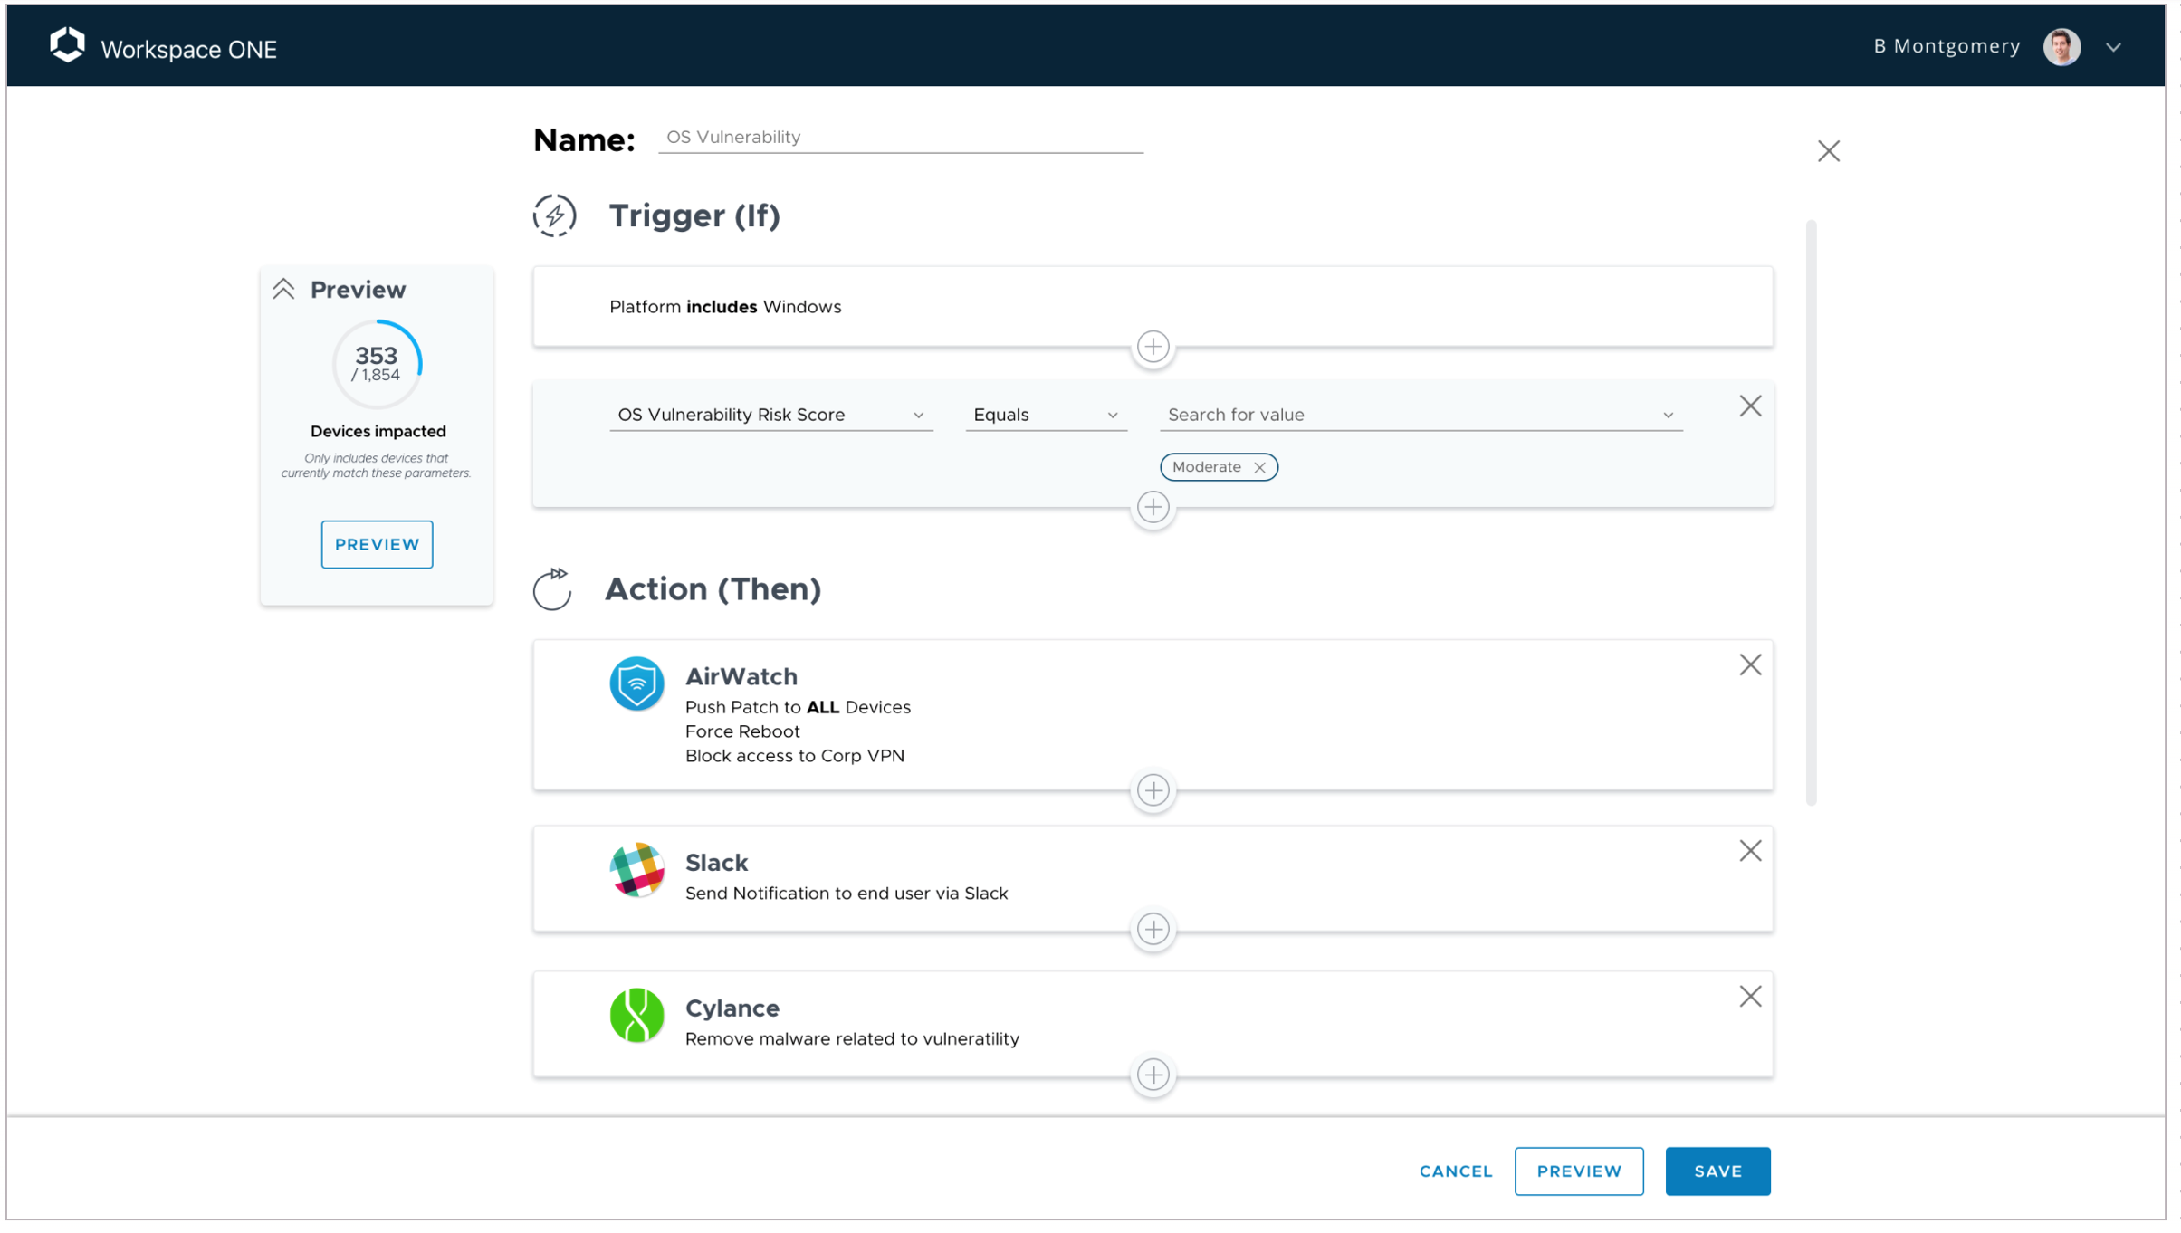This screenshot has height=1233, width=2181.
Task: Edit the OS Vulnerability name field
Action: coord(900,138)
